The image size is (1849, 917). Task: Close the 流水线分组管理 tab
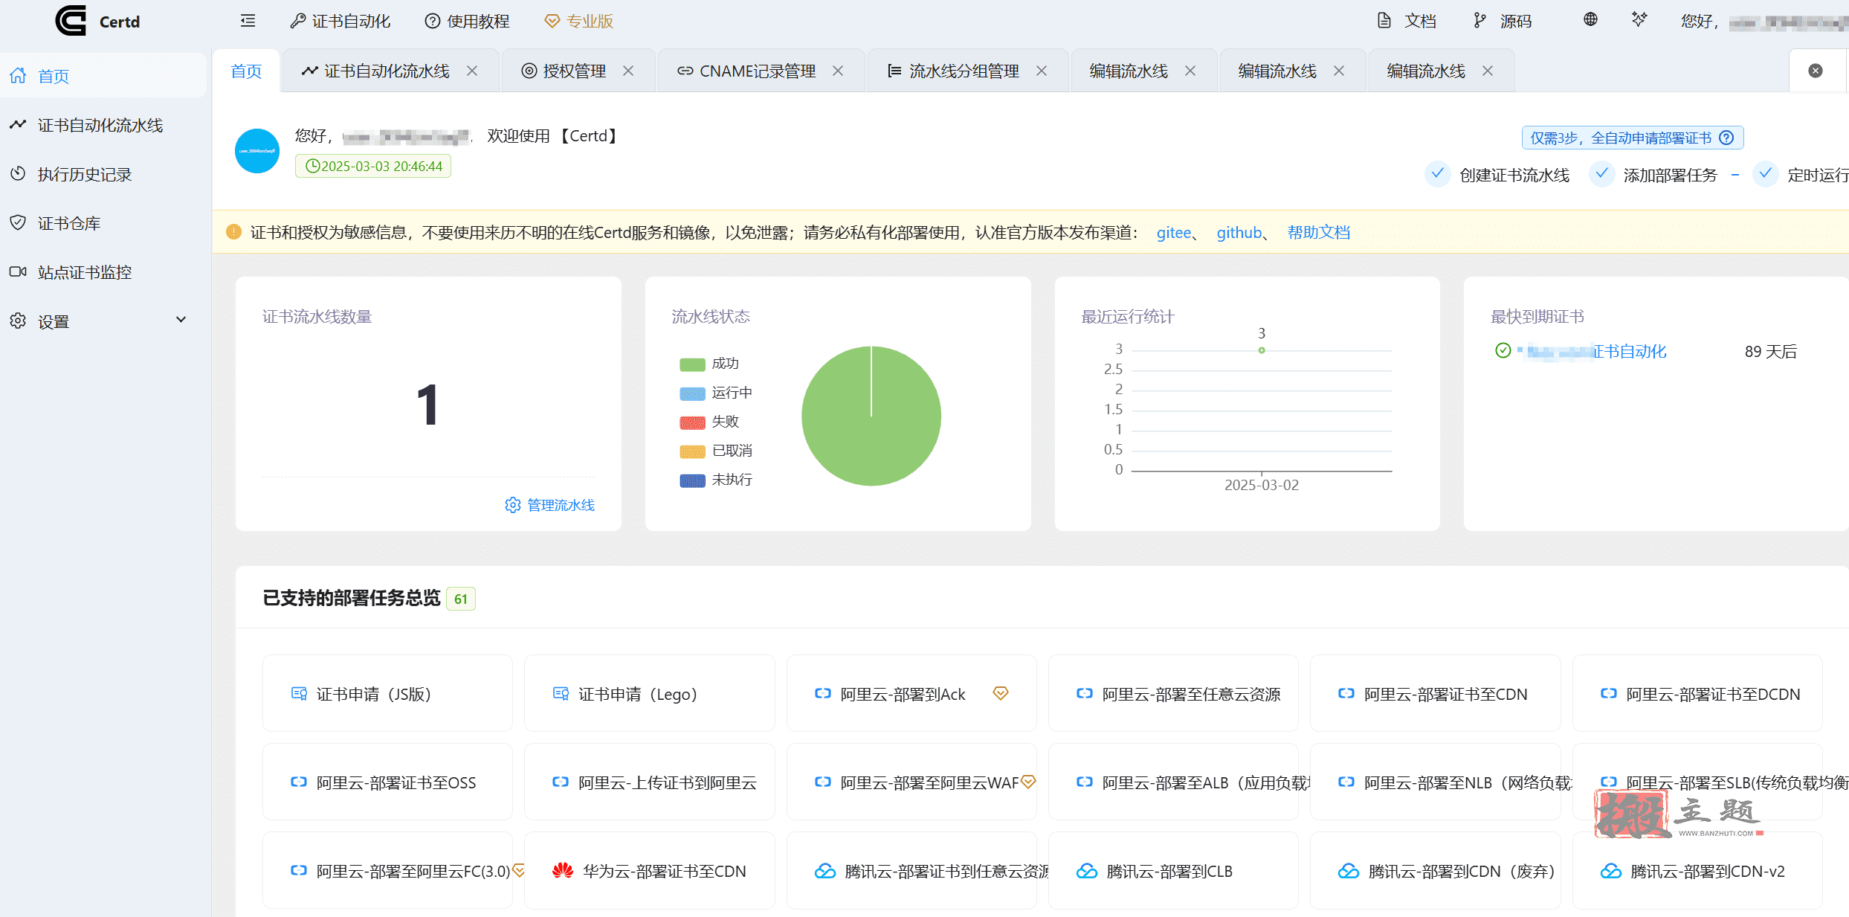[1042, 71]
